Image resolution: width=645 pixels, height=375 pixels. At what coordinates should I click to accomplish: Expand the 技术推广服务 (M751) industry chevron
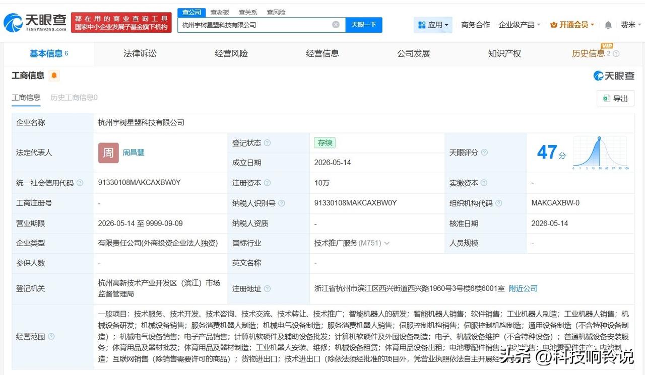coord(387,243)
